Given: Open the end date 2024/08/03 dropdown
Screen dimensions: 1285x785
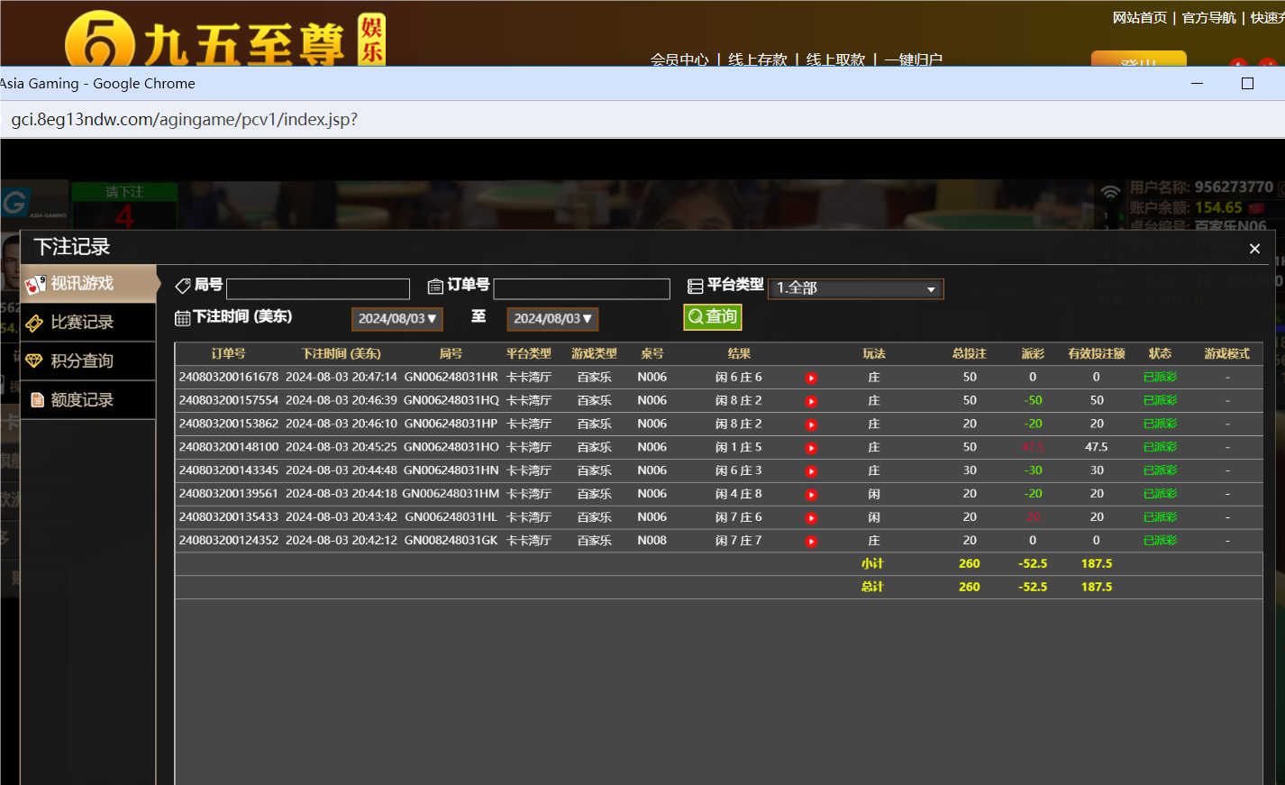Looking at the screenshot, I should pyautogui.click(x=552, y=318).
